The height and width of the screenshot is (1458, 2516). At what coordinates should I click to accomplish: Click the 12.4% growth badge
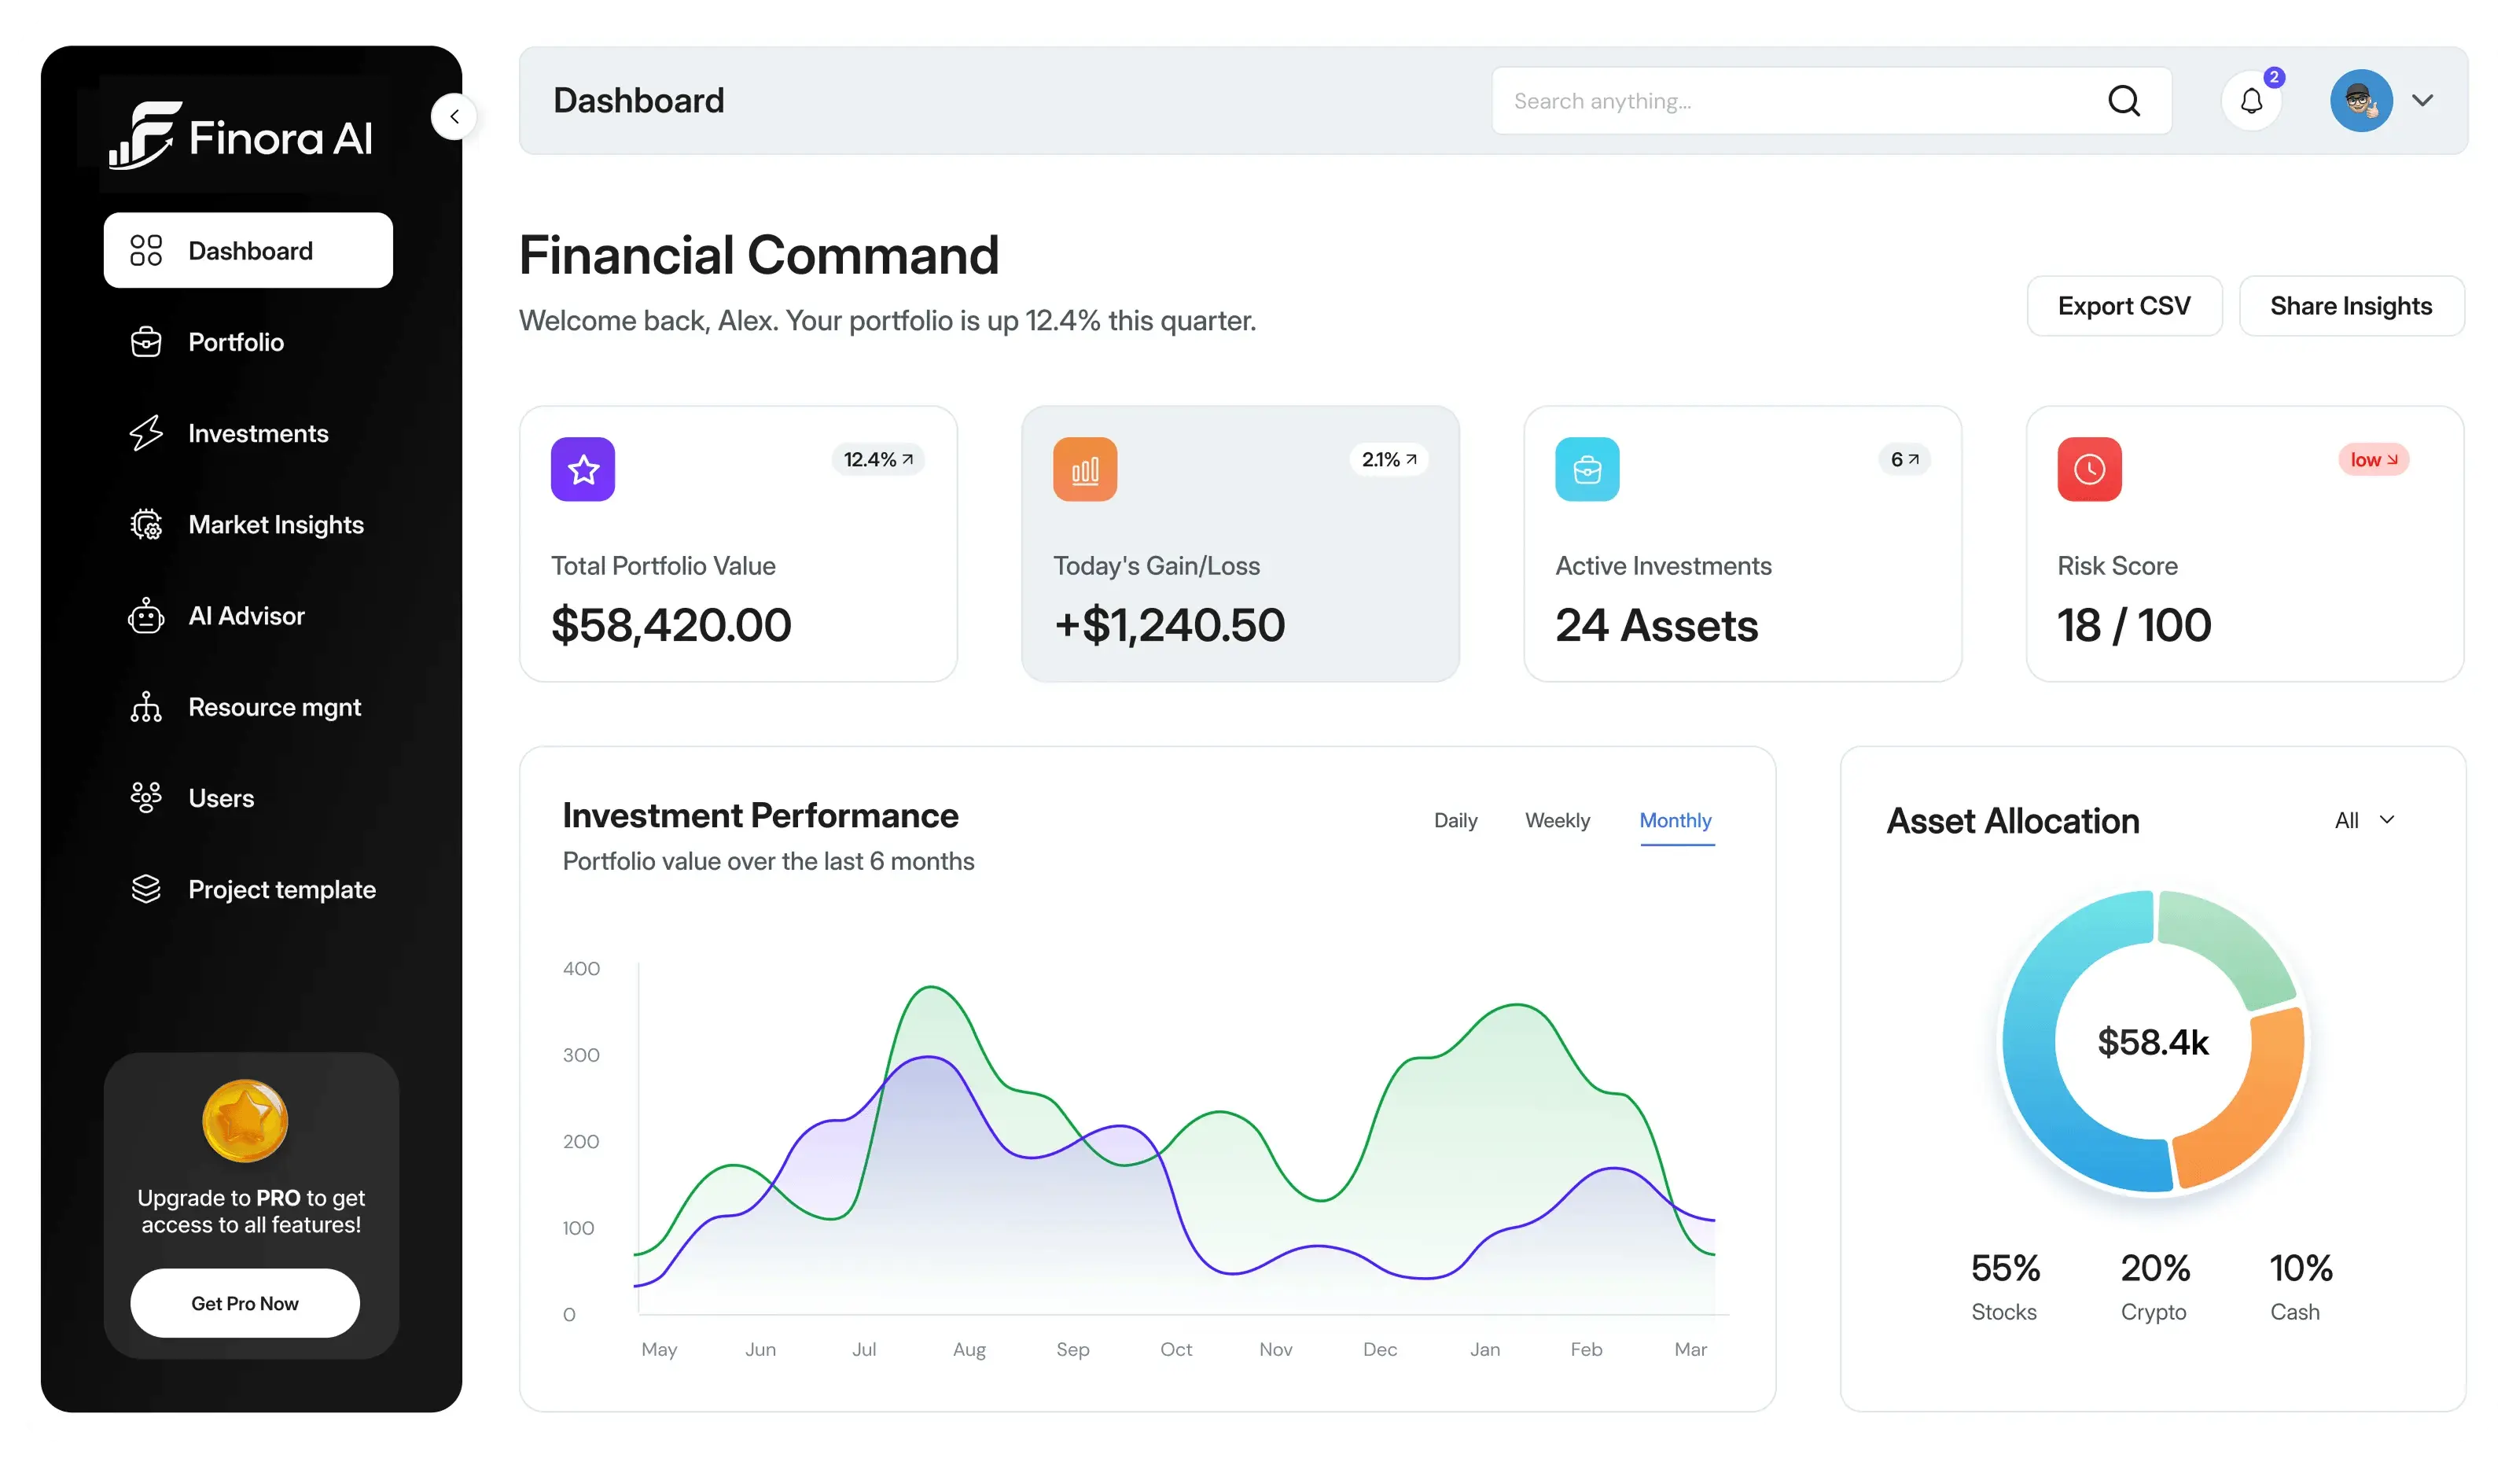tap(878, 459)
